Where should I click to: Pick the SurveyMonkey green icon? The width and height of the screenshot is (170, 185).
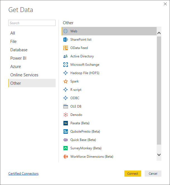point(66,148)
